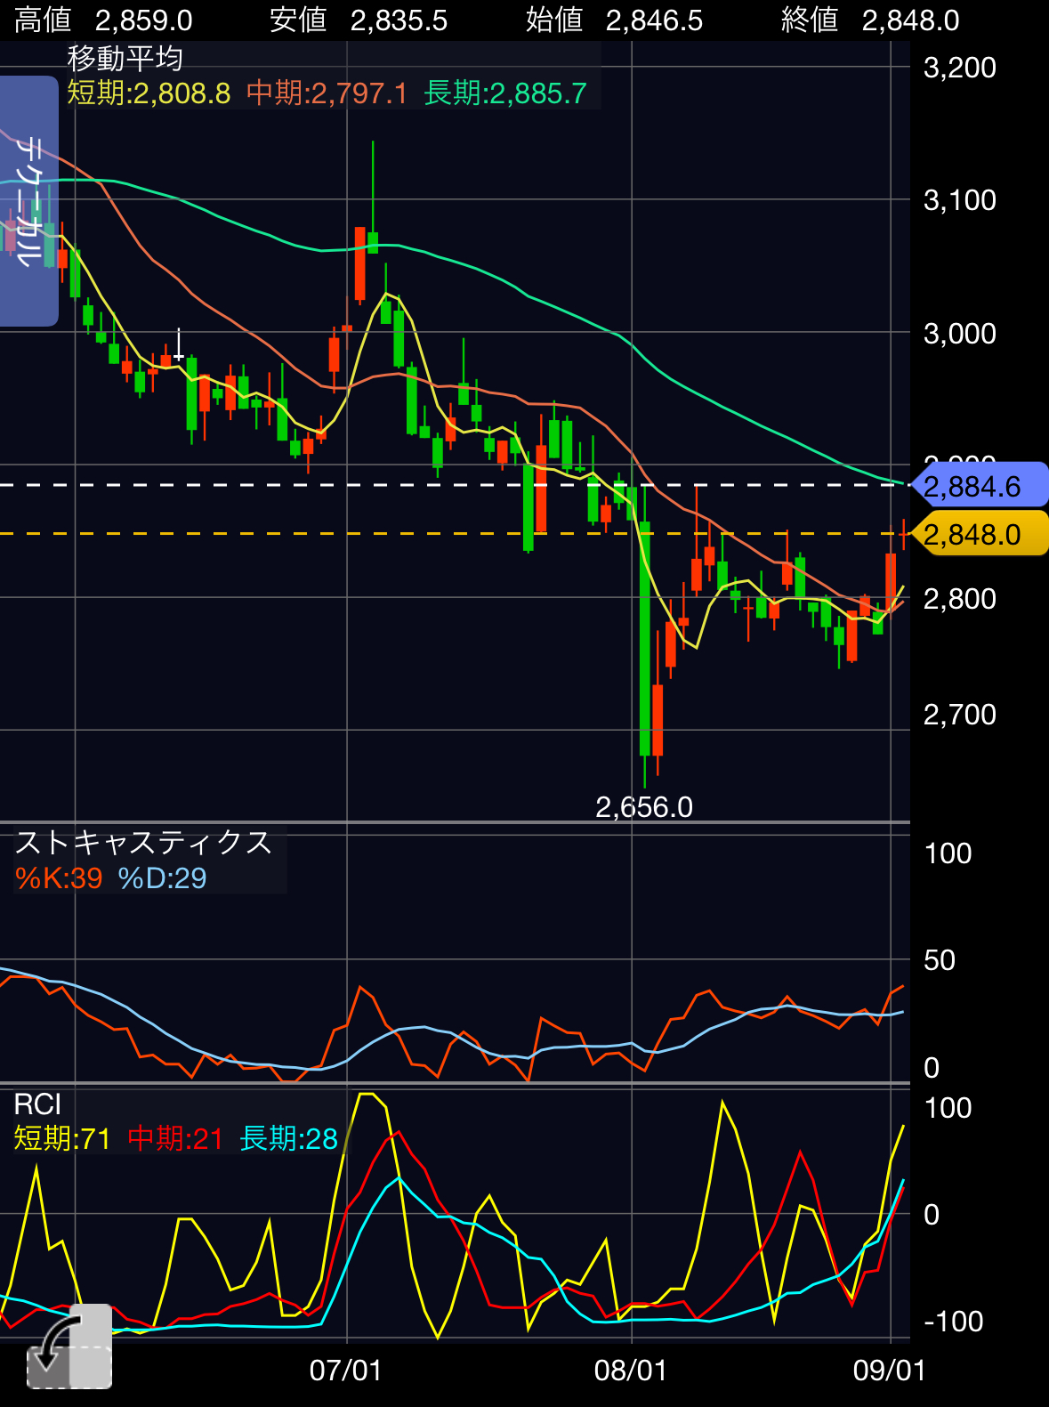The height and width of the screenshot is (1407, 1049).
Task: Tap the %D:29 stochastic value
Action: [162, 878]
